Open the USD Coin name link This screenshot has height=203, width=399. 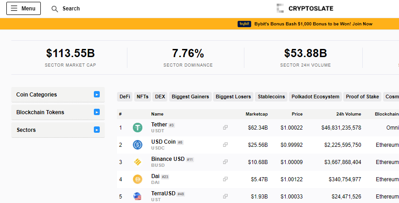[163, 142]
